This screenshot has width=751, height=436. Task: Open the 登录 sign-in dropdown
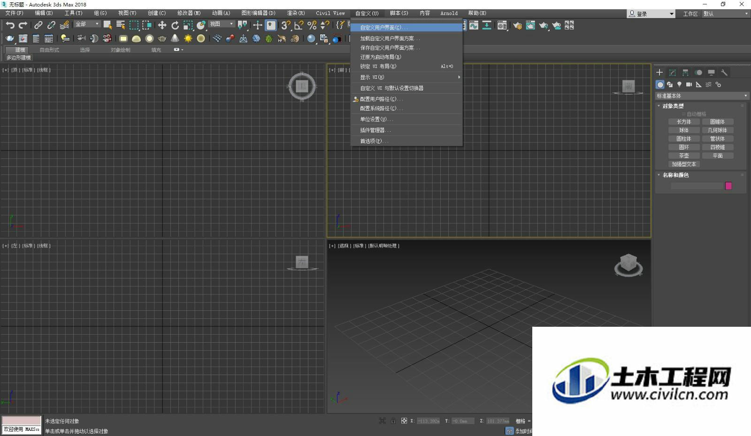pyautogui.click(x=651, y=14)
